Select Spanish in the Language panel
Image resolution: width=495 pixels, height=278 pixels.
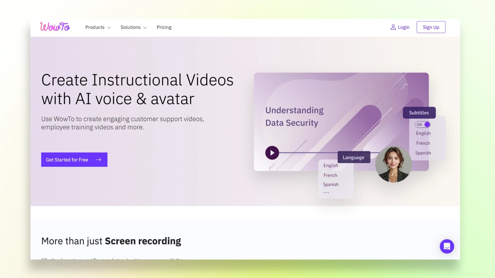(x=331, y=184)
